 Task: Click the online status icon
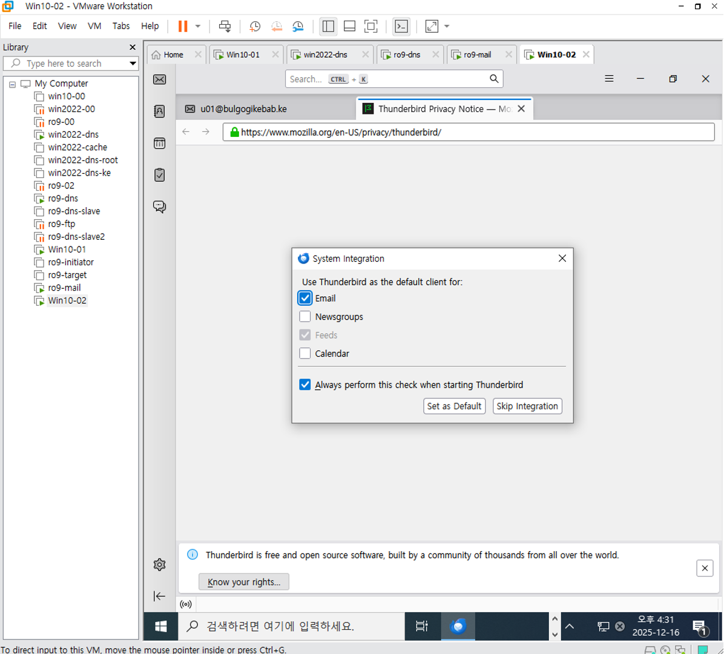pyautogui.click(x=186, y=604)
